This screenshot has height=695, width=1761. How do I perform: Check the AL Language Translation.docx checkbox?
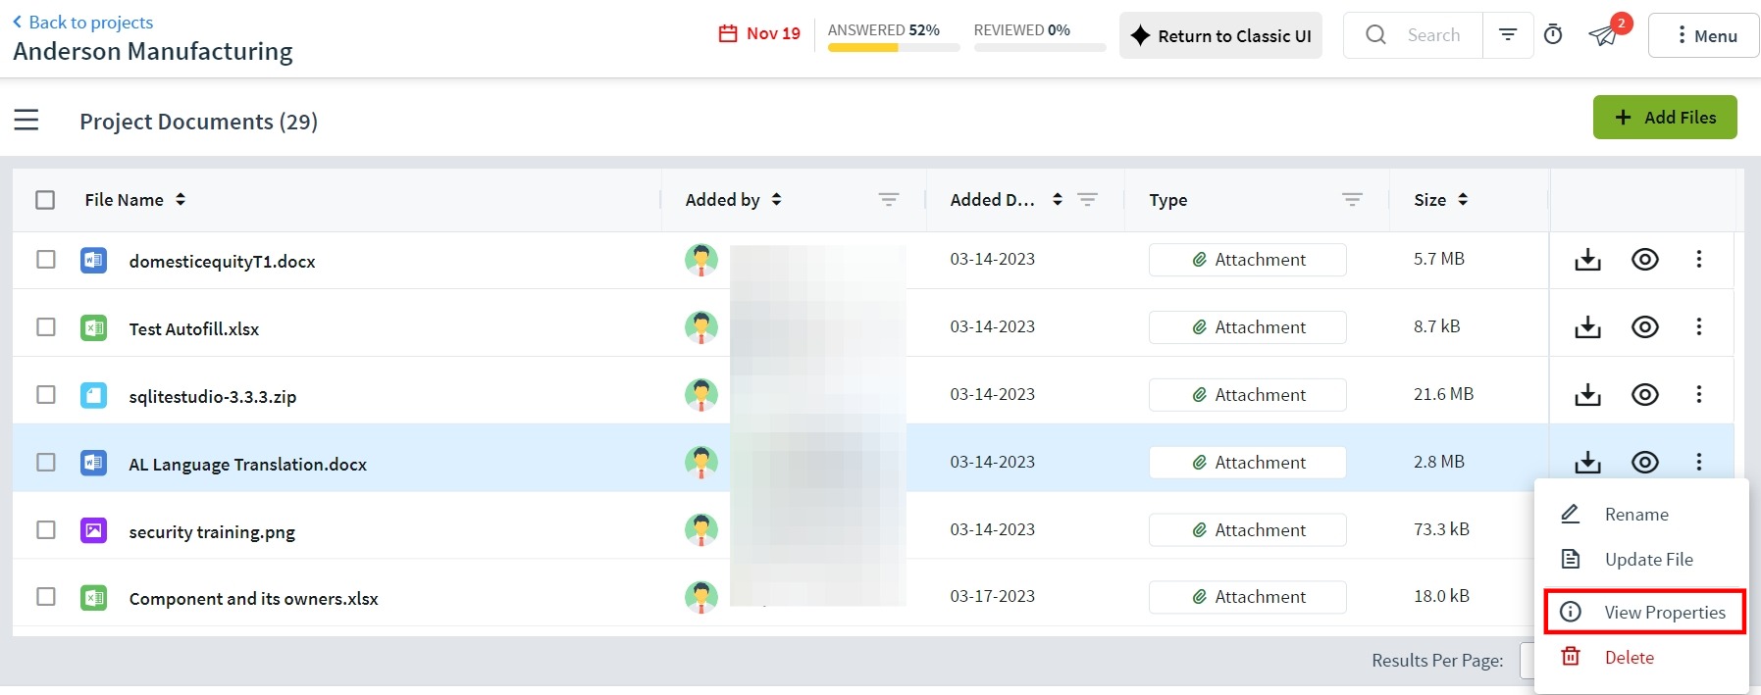45,462
